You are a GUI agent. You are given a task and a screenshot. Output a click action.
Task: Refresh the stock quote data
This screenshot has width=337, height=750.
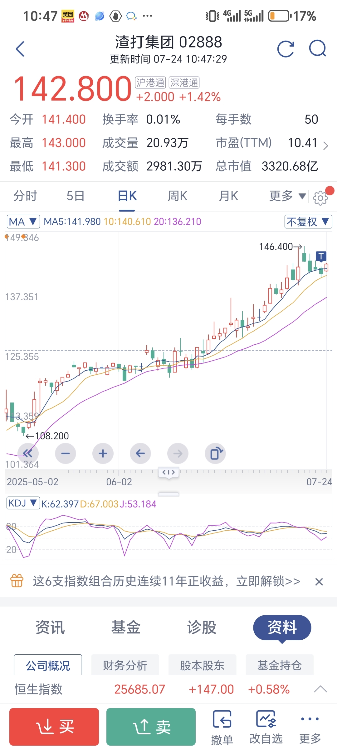(286, 49)
